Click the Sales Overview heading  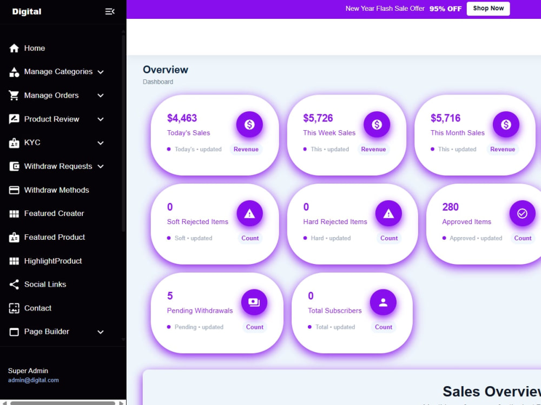tap(492, 392)
